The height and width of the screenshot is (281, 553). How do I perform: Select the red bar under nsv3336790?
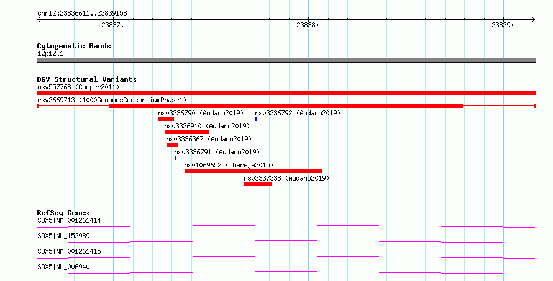(x=166, y=119)
